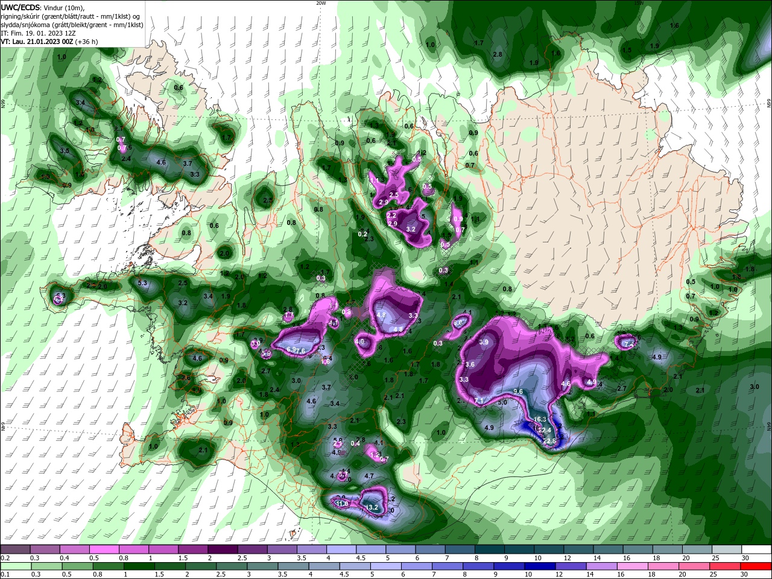Image resolution: width=772 pixels, height=579 pixels.
Task: Click the 13.2 precipitation value
Action: click(372, 508)
